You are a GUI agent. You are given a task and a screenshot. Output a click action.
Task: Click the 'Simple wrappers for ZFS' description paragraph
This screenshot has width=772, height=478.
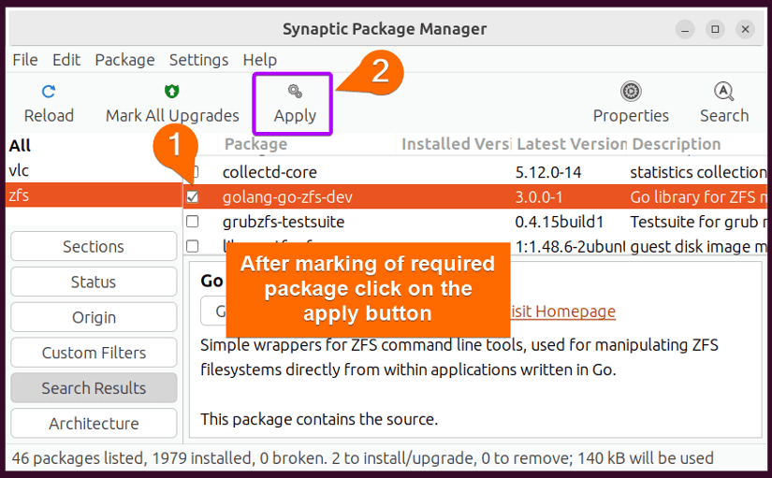(459, 357)
